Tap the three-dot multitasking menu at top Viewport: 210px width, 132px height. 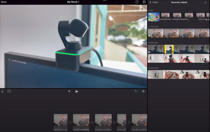click(x=105, y=1)
